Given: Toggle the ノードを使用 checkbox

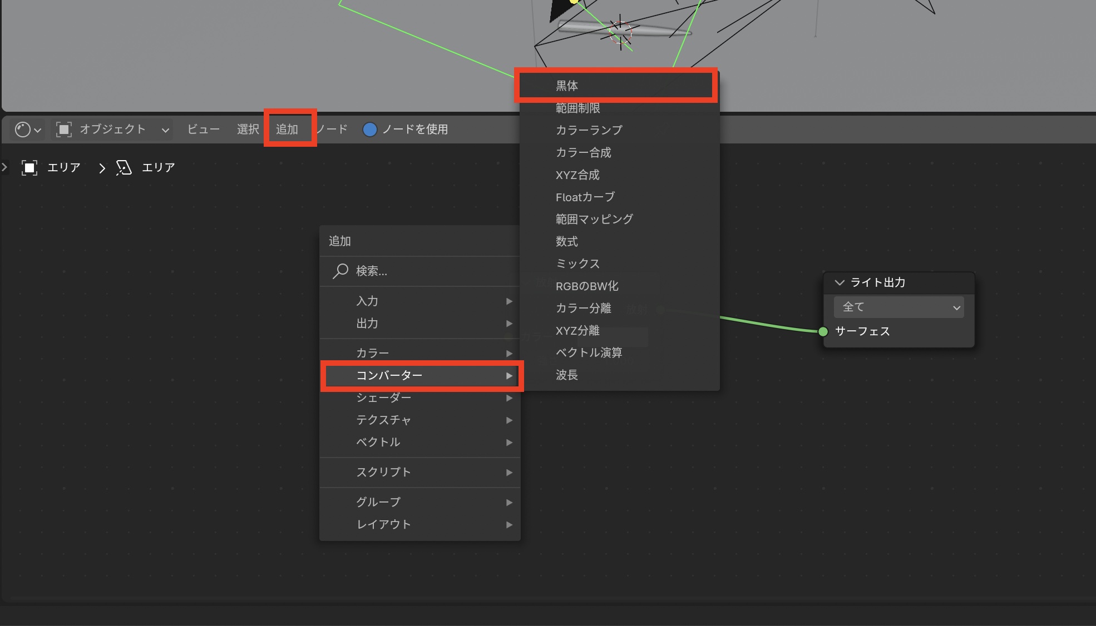Looking at the screenshot, I should [370, 130].
